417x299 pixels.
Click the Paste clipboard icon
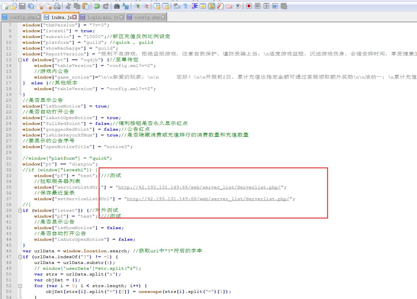(86, 6)
